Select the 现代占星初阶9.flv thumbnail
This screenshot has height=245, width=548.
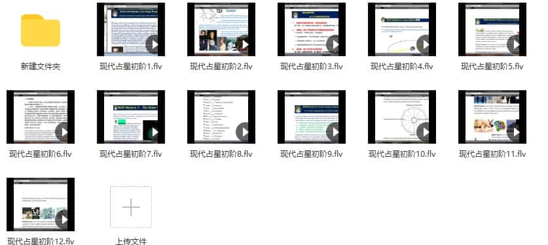[312, 117]
